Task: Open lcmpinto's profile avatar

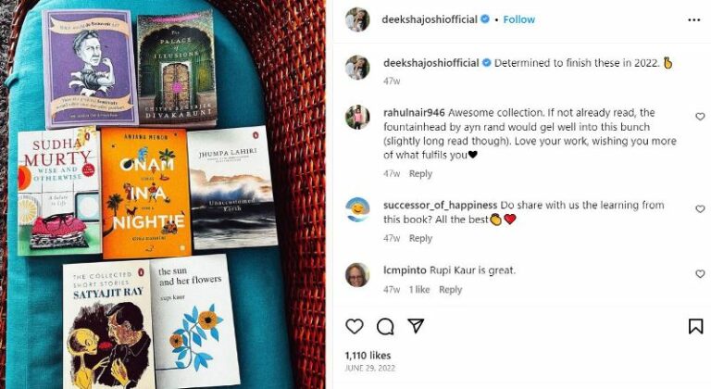Action: [x=357, y=274]
